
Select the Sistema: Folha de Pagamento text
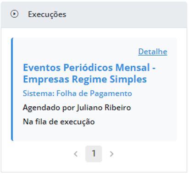click(x=77, y=93)
